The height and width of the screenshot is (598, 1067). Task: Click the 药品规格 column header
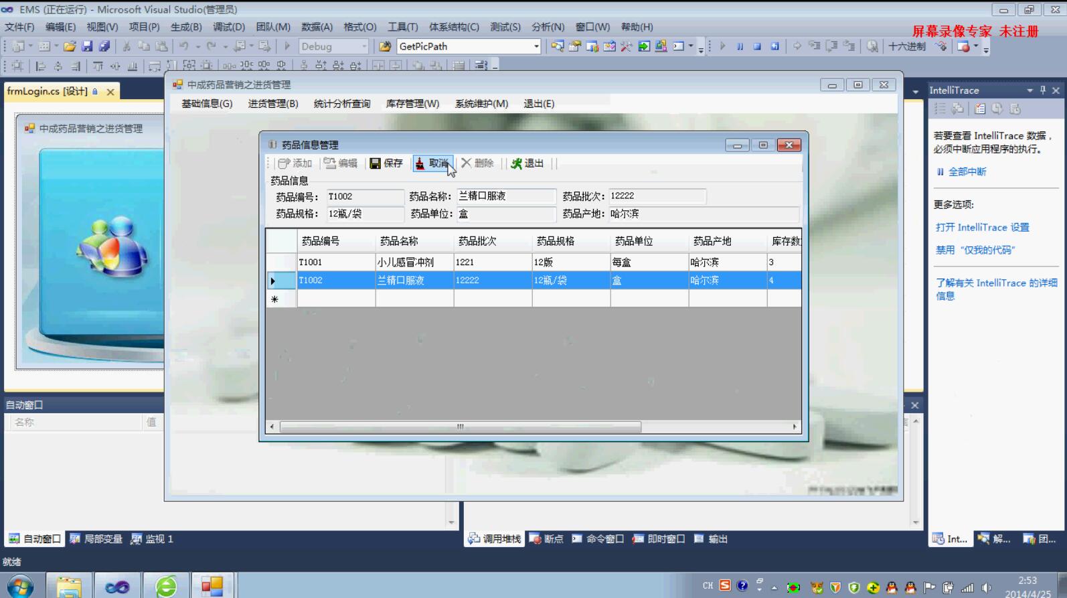point(571,241)
